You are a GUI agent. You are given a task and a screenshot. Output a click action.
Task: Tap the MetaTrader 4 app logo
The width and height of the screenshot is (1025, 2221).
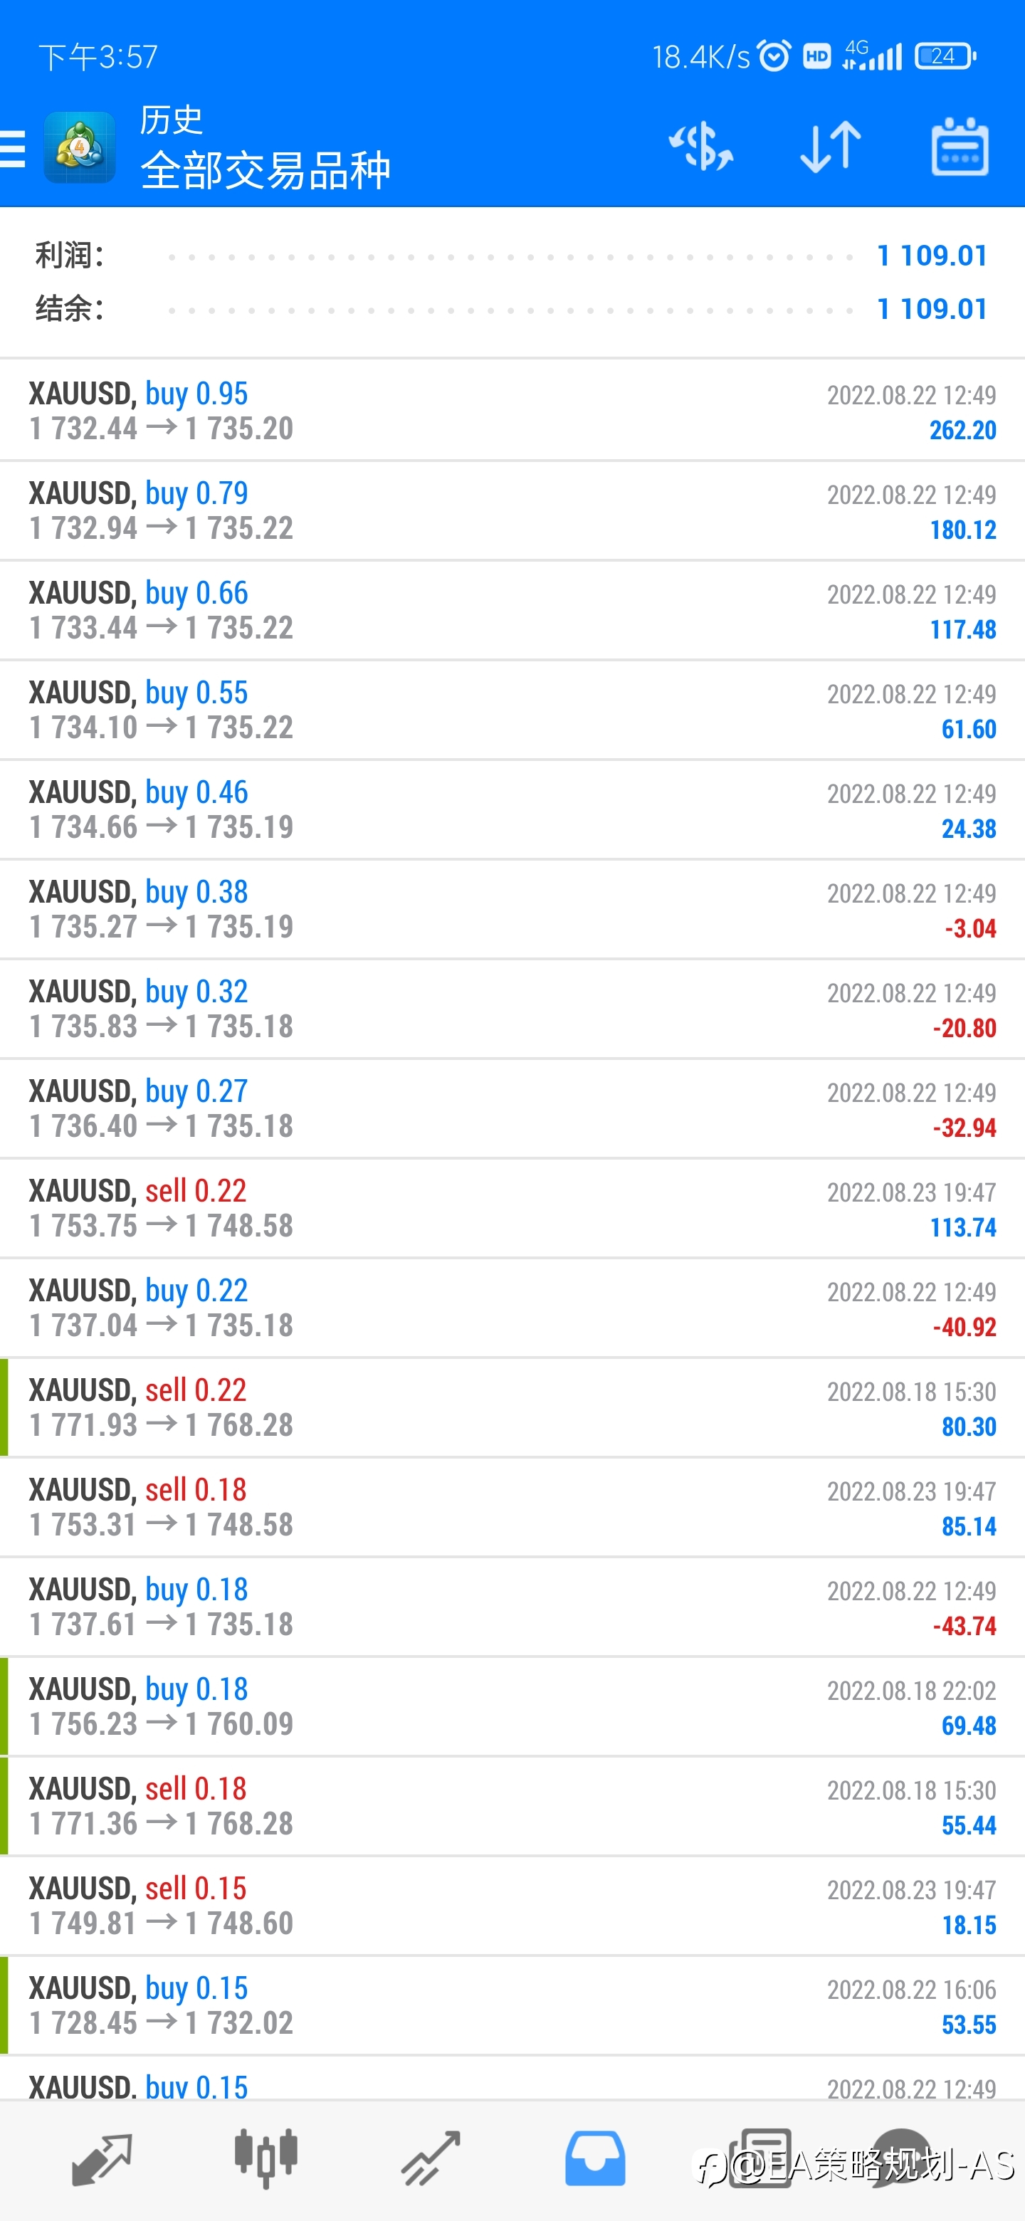point(79,147)
